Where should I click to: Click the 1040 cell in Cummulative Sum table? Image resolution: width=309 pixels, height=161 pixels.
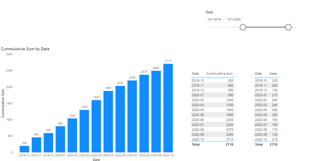230,100
